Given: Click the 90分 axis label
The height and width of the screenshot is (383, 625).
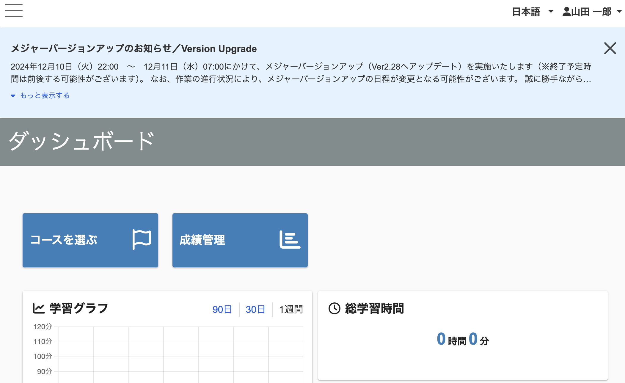Looking at the screenshot, I should (45, 372).
